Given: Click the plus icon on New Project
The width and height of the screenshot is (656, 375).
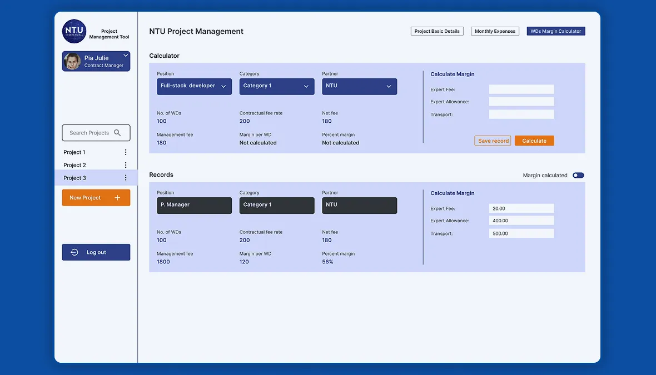Looking at the screenshot, I should 117,198.
